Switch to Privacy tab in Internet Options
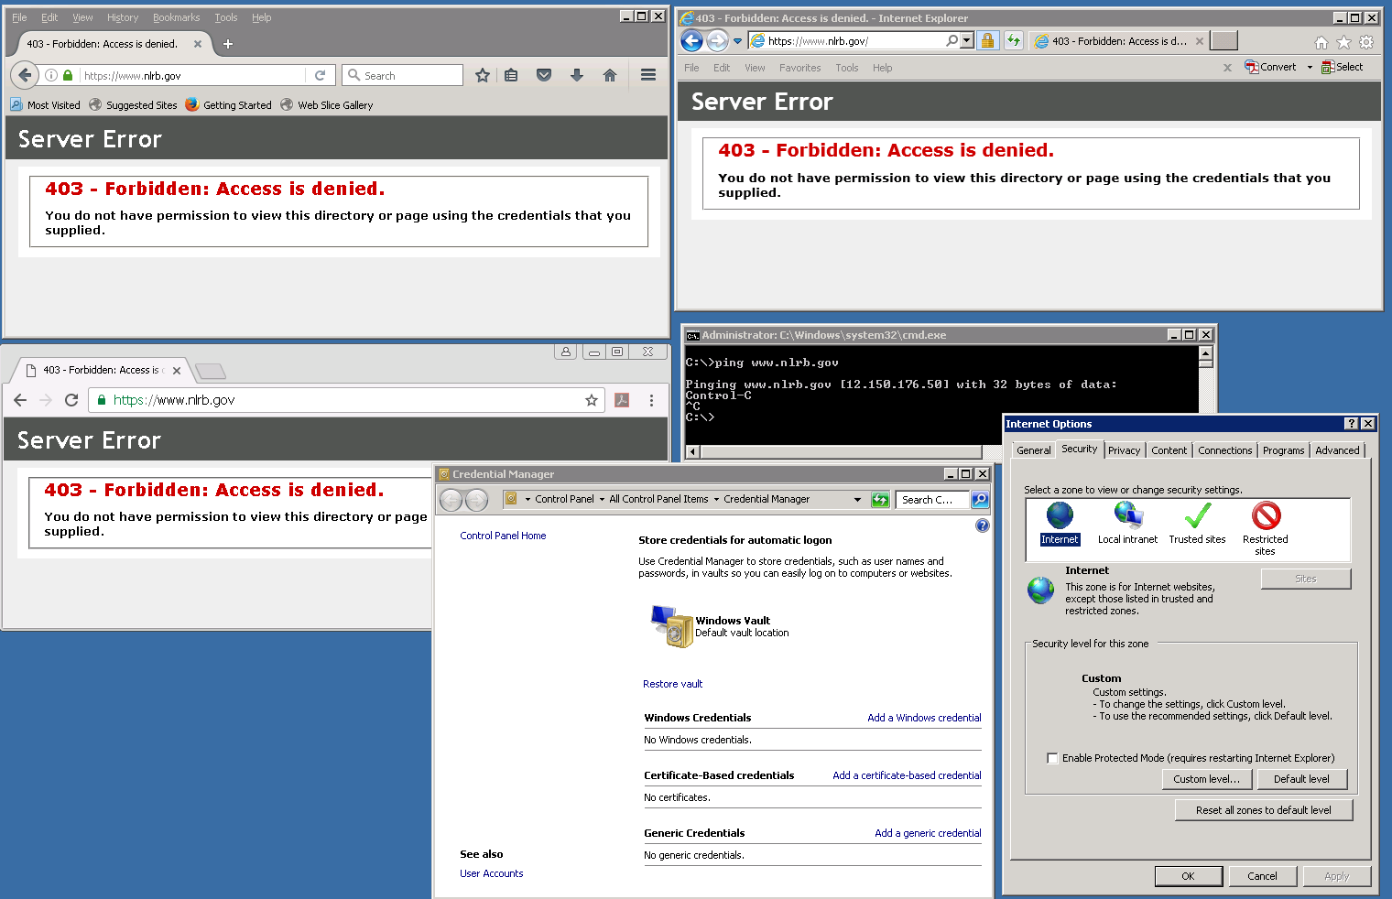The height and width of the screenshot is (899, 1392). pos(1124,450)
